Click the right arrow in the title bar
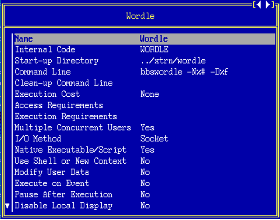 268,4
